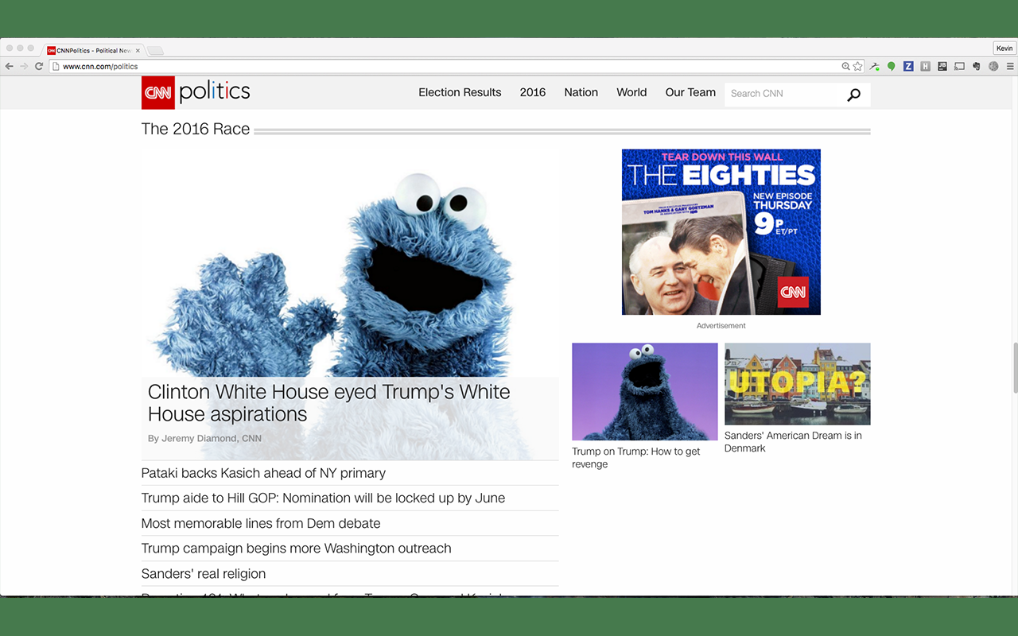The width and height of the screenshot is (1018, 636).
Task: Click the browser forward arrow
Action: pyautogui.click(x=24, y=67)
